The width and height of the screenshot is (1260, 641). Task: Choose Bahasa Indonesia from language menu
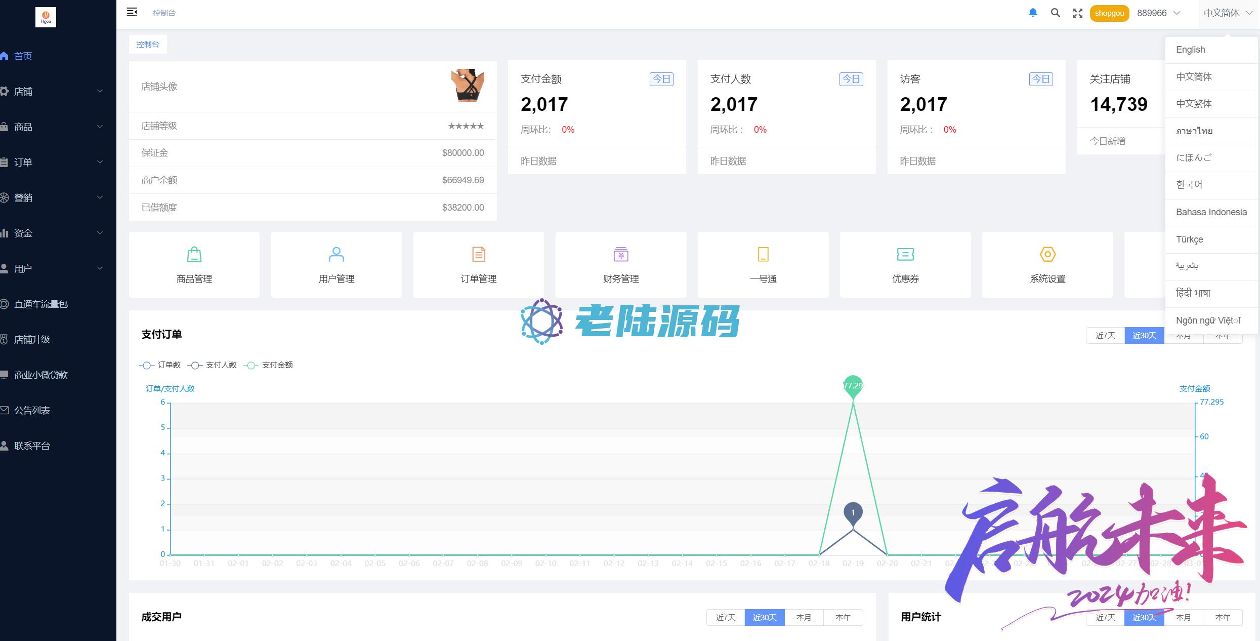pyautogui.click(x=1211, y=212)
